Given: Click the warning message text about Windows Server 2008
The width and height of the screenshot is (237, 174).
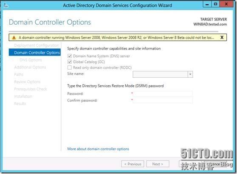Looking at the screenshot, I should tap(116, 37).
